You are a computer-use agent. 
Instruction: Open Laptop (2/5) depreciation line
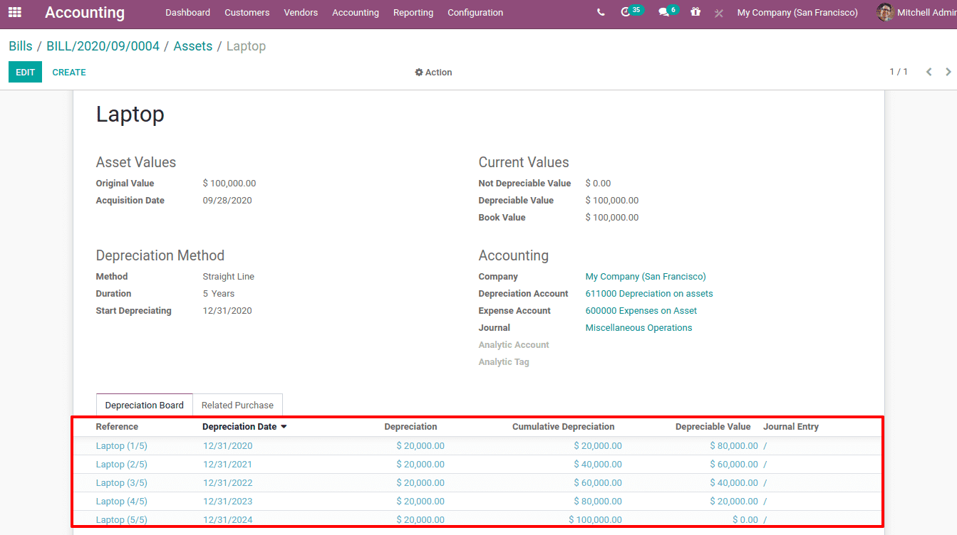[x=122, y=465]
